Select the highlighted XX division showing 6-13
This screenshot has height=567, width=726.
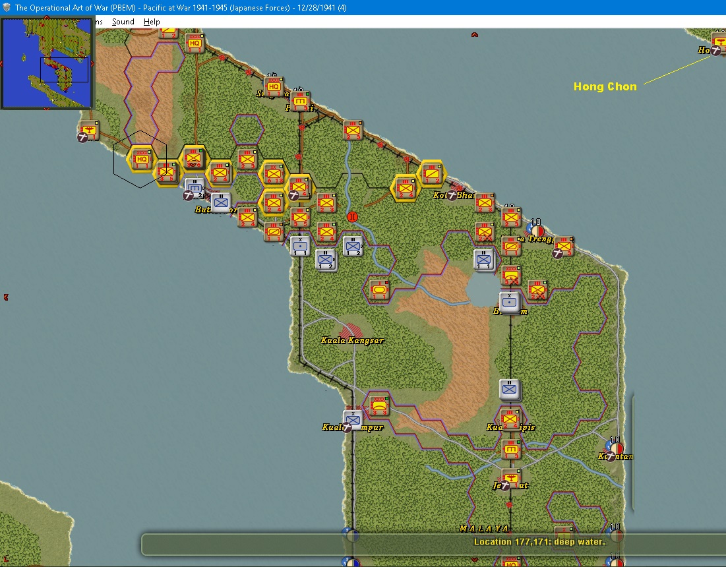click(x=274, y=175)
